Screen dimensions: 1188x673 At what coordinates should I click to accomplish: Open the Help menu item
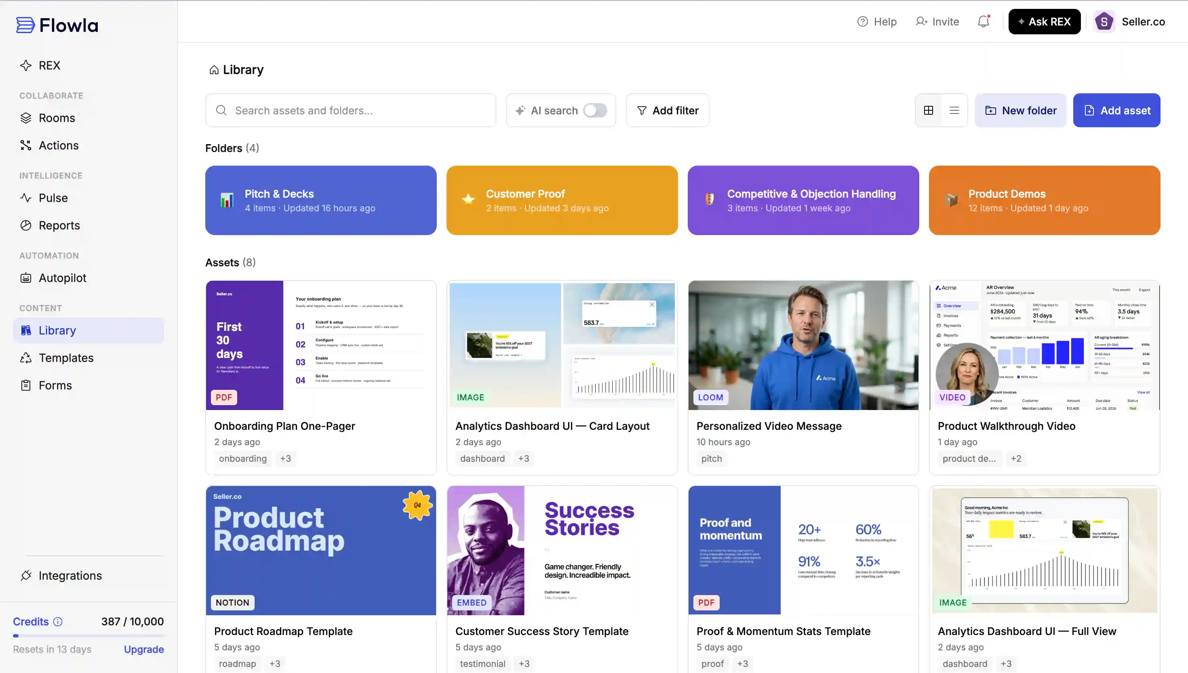876,21
